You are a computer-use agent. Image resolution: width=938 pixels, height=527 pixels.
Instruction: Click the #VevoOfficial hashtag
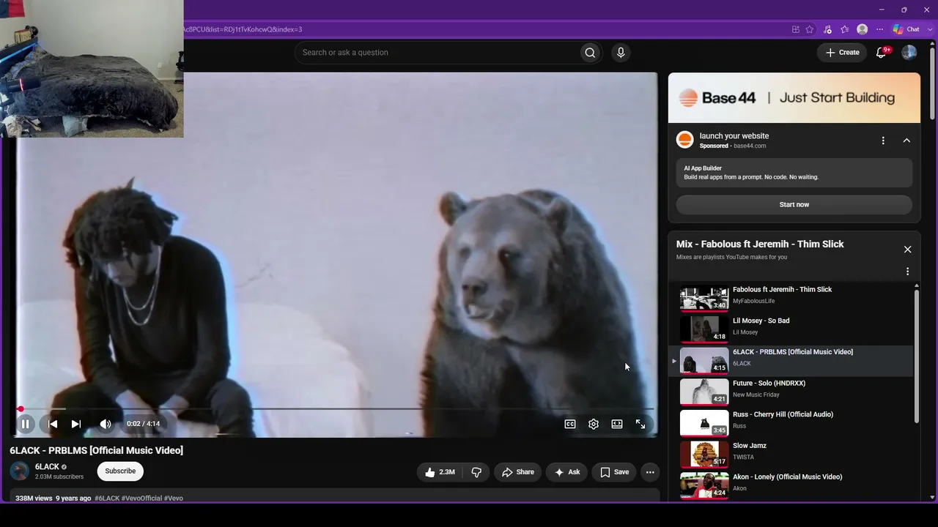click(141, 498)
